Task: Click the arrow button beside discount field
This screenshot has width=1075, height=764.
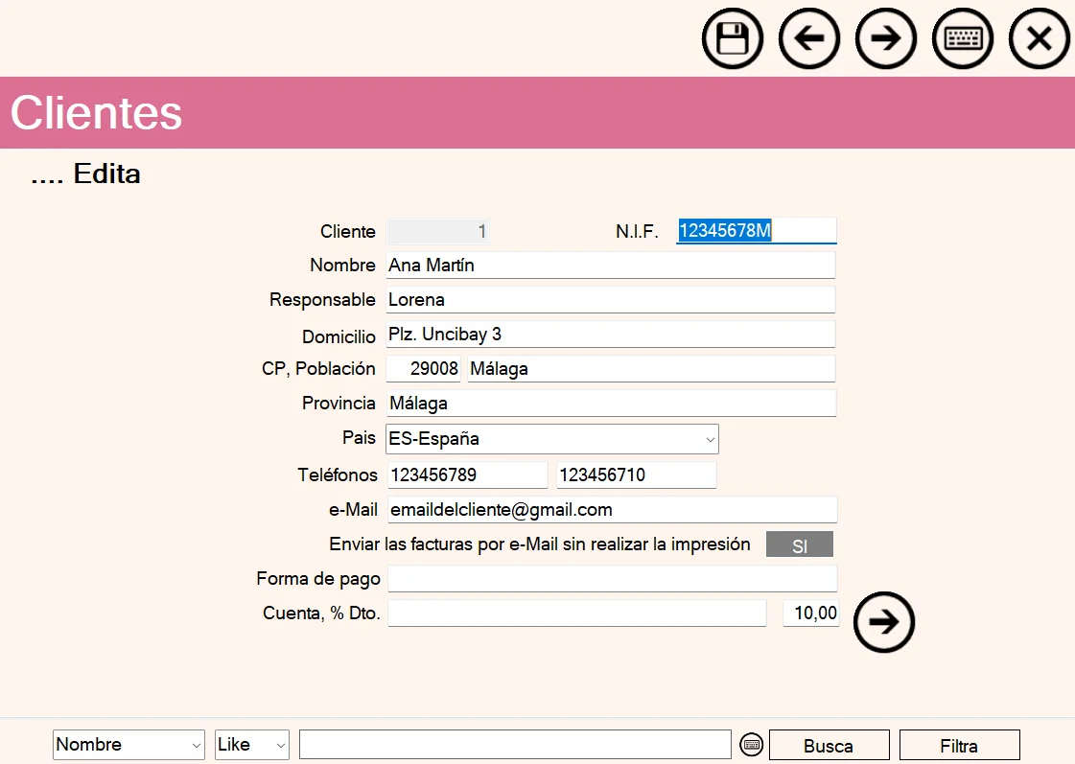Action: (883, 622)
